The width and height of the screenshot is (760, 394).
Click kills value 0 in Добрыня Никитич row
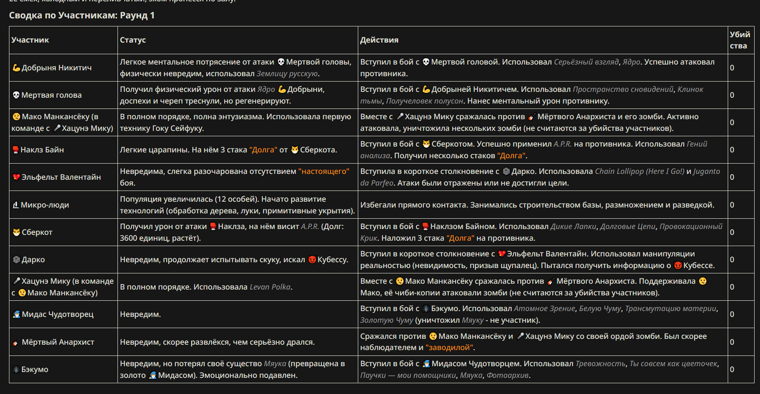[732, 68]
